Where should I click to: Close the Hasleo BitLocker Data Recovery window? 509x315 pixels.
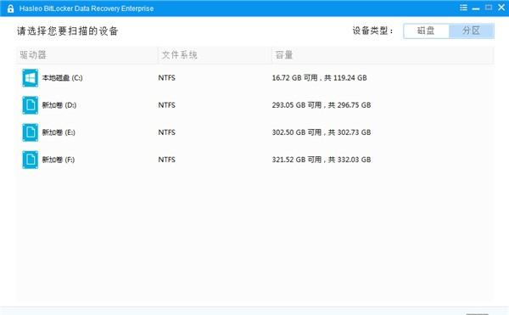pos(501,7)
